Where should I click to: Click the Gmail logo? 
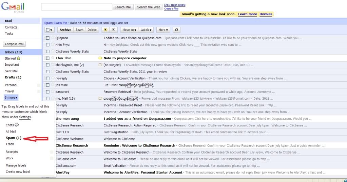13,7
